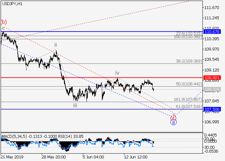Click the 5 Jun 04:00 time axis label

coord(93,157)
